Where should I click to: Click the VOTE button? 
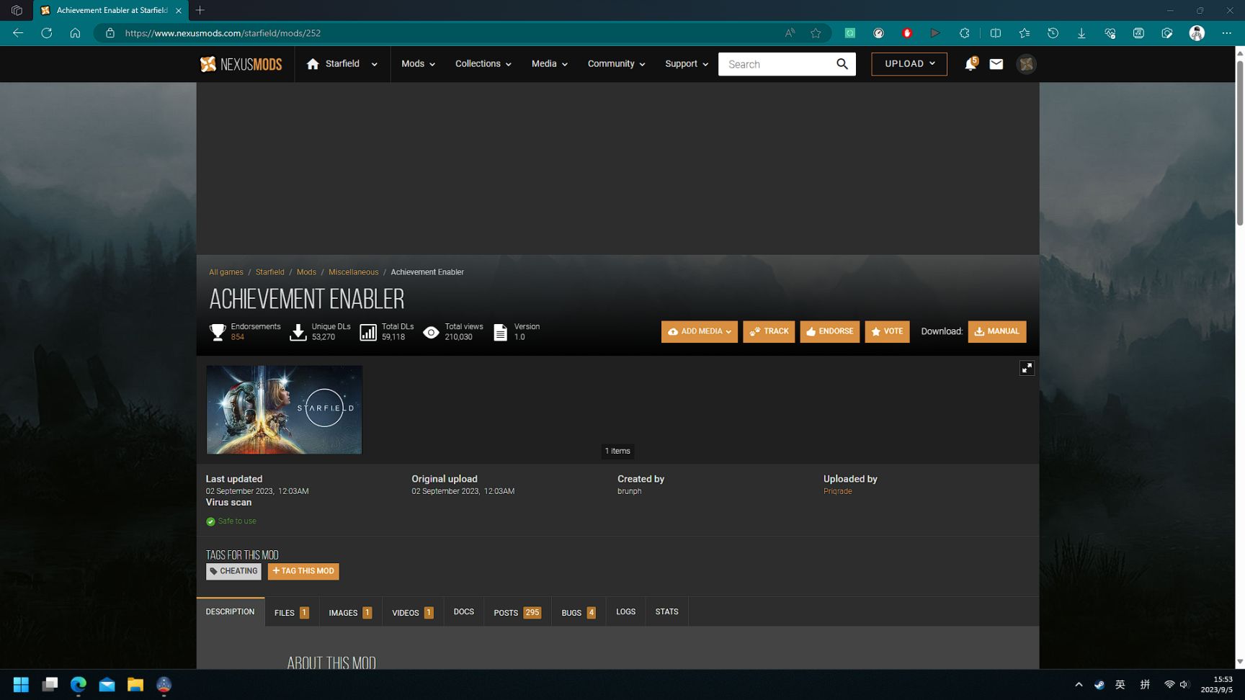887,331
